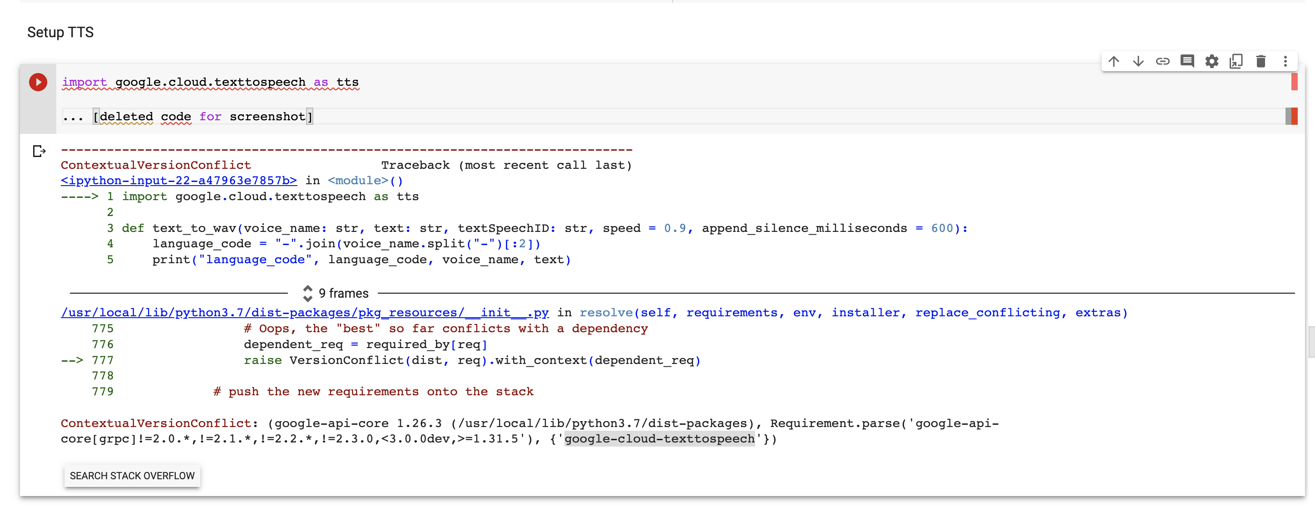Viewport: 1315px width, 511px height.
Task: Move cell down with arrow icon
Action: (1138, 62)
